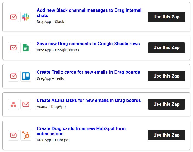This screenshot has height=152, width=193.
Task: Click the Trello logo icon
Action: pos(26,76)
